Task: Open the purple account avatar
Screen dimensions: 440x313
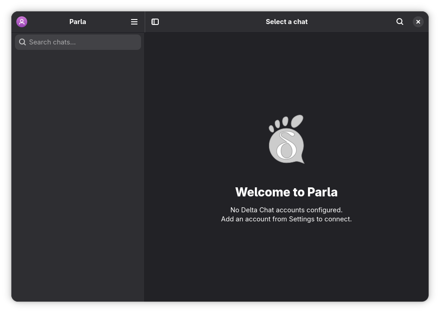Action: point(22,22)
